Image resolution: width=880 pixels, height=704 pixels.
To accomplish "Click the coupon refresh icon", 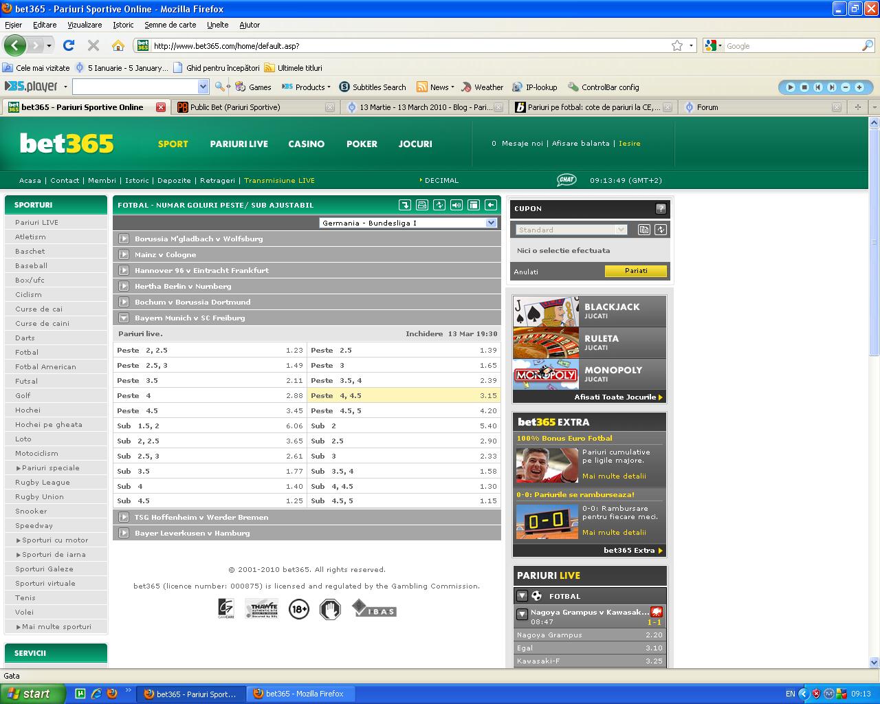I will pyautogui.click(x=661, y=230).
